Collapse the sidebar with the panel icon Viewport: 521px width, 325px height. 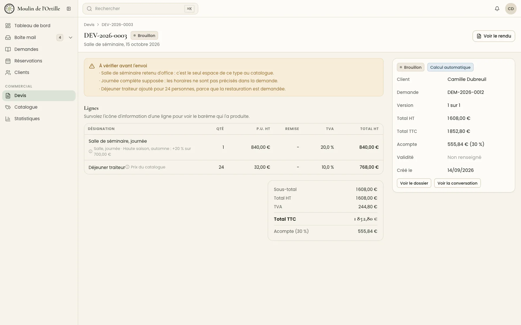(x=69, y=9)
